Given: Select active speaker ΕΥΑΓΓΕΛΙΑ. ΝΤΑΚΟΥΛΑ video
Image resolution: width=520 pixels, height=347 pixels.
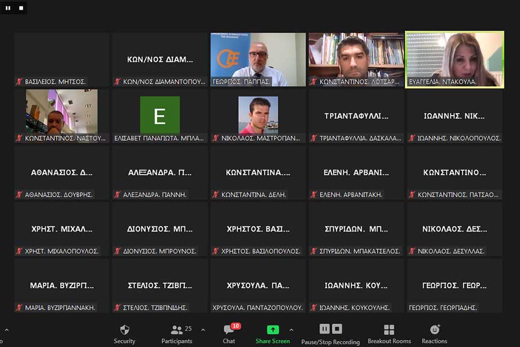Looking at the screenshot, I should click(454, 60).
